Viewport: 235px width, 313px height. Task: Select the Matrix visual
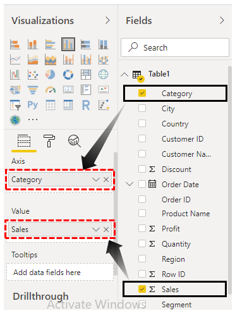pos(68,105)
